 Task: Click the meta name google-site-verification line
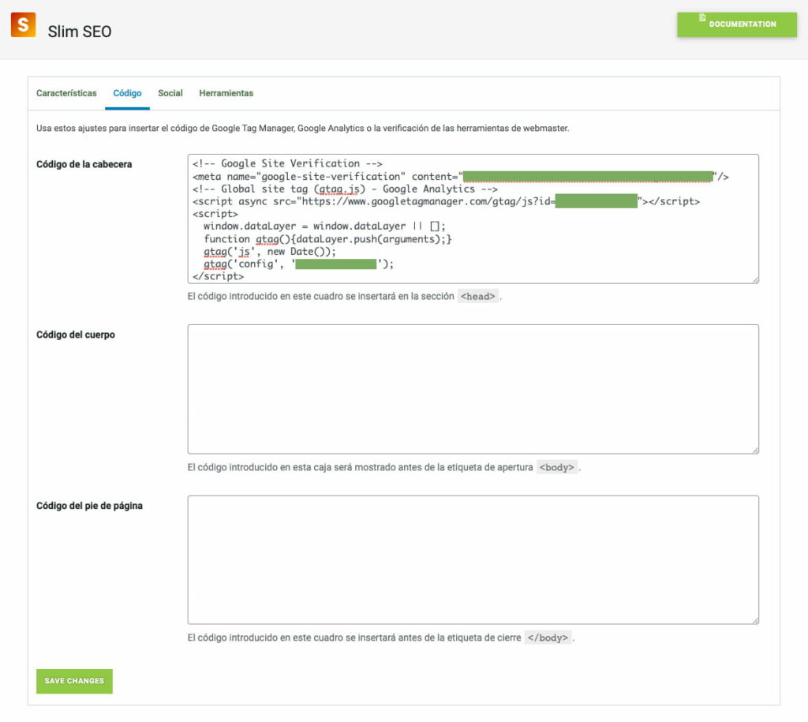(460, 177)
